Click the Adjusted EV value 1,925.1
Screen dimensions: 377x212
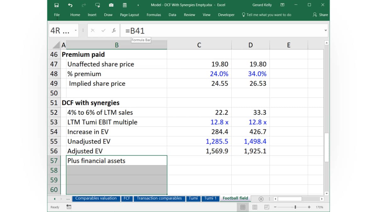(250, 151)
